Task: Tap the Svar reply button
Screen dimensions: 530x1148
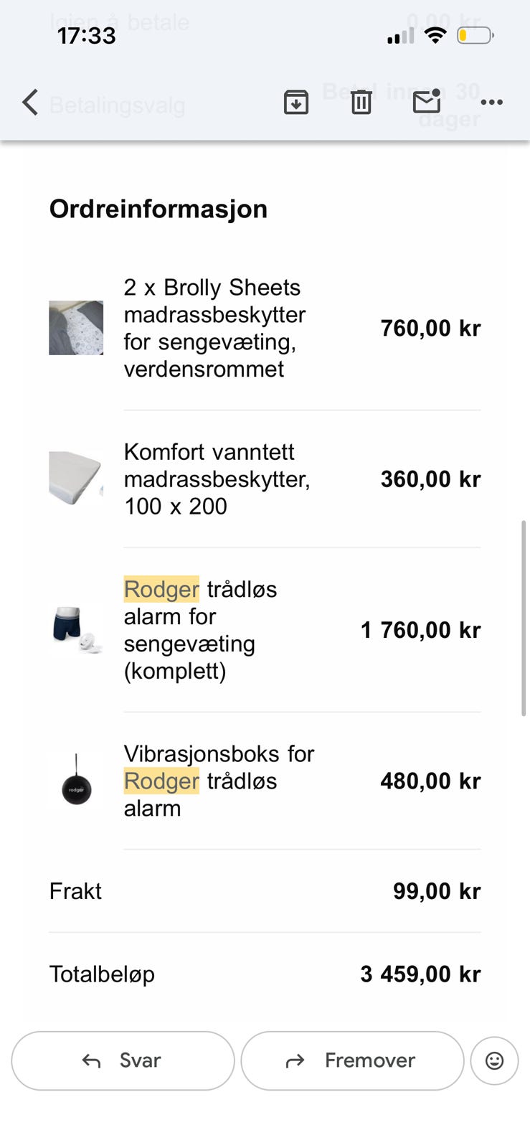Action: click(x=123, y=1060)
